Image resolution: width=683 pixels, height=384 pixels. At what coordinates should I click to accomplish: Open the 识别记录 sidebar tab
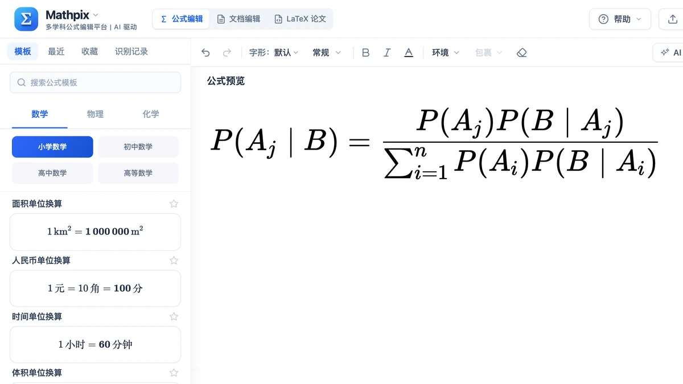tap(131, 51)
